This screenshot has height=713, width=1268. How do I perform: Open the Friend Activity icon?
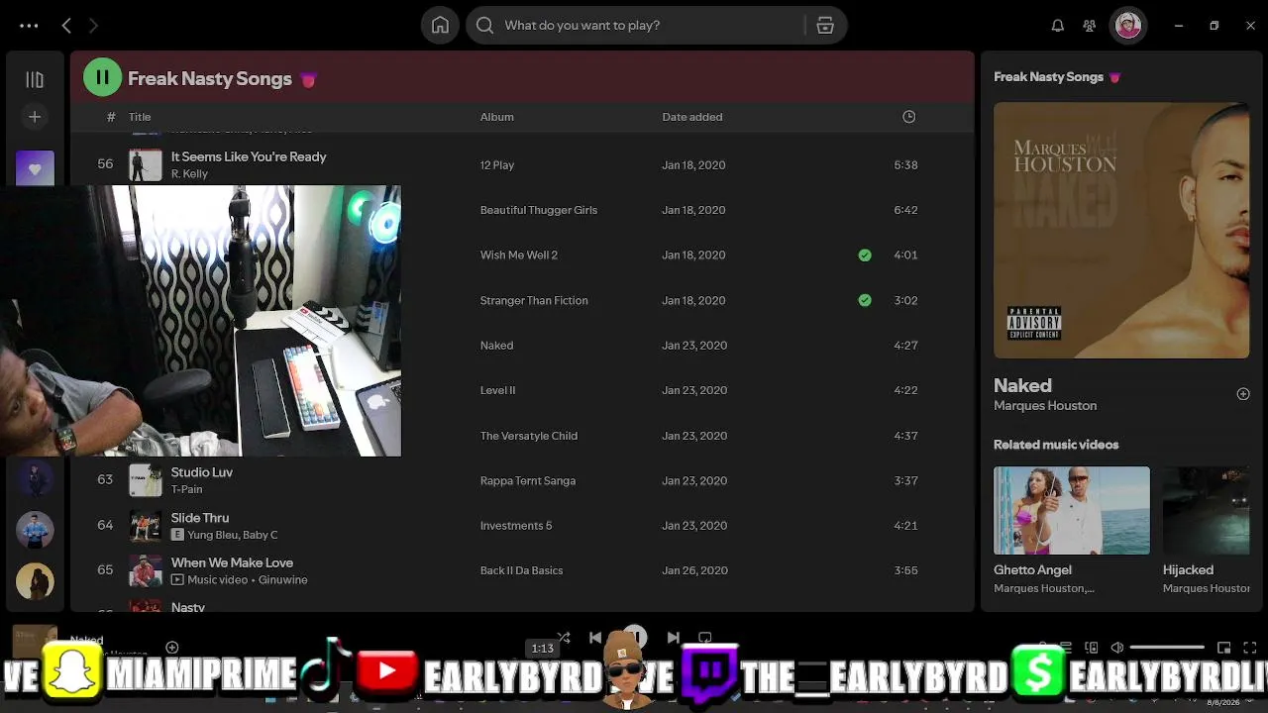[x=1089, y=26]
